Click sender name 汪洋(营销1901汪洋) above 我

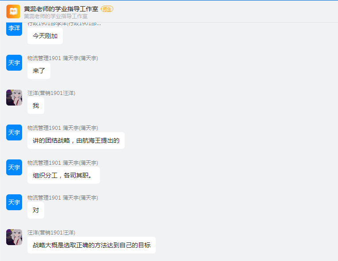pyautogui.click(x=51, y=93)
